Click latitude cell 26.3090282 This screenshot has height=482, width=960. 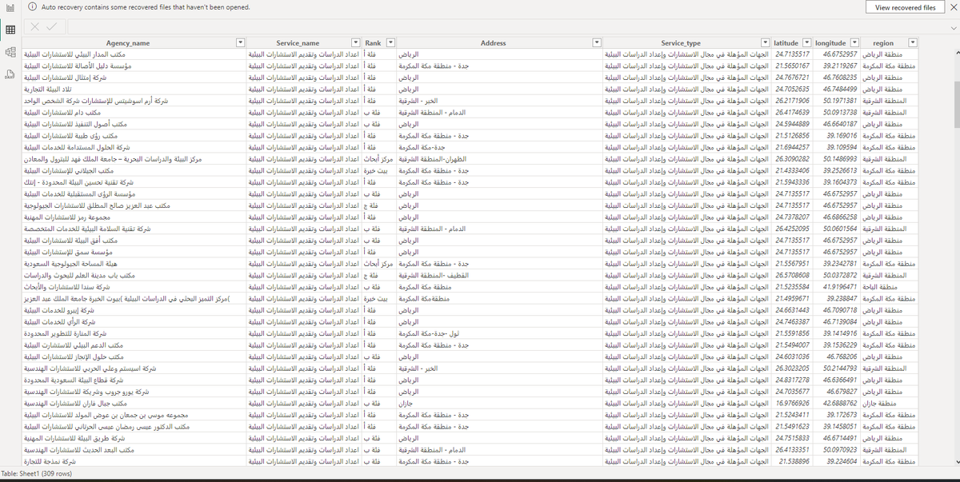pos(793,158)
